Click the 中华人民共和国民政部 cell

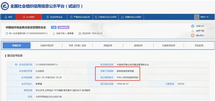[x=127, y=77]
